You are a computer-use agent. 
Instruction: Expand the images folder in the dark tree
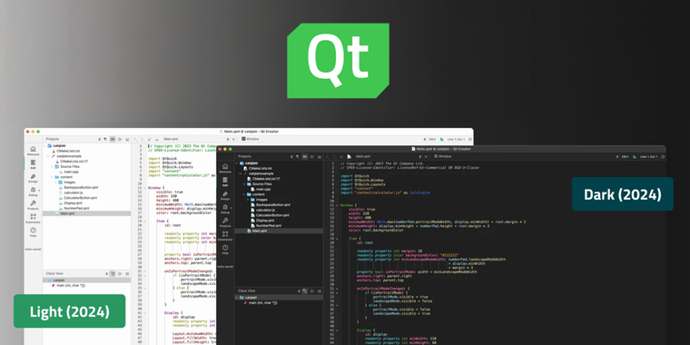[x=248, y=200]
